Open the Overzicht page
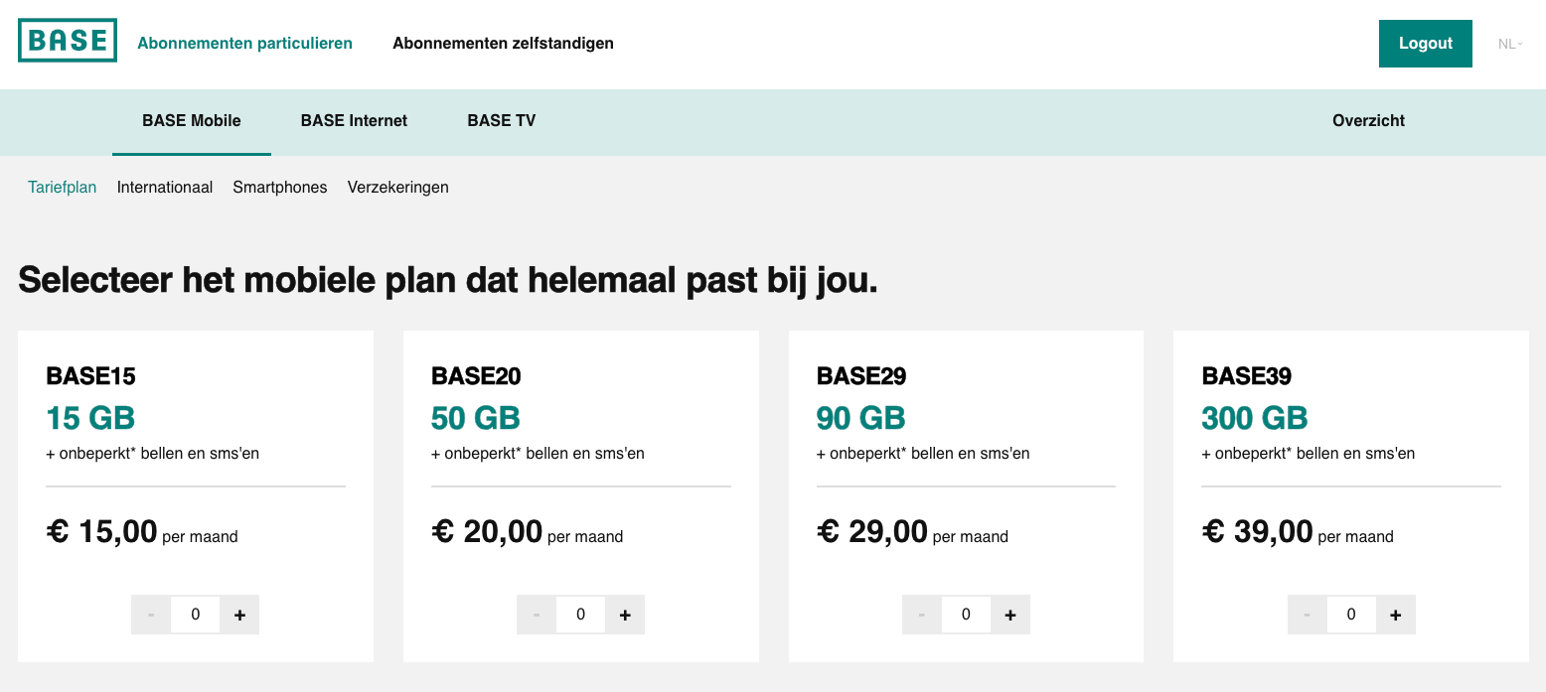Image resolution: width=1546 pixels, height=692 pixels. (1368, 121)
